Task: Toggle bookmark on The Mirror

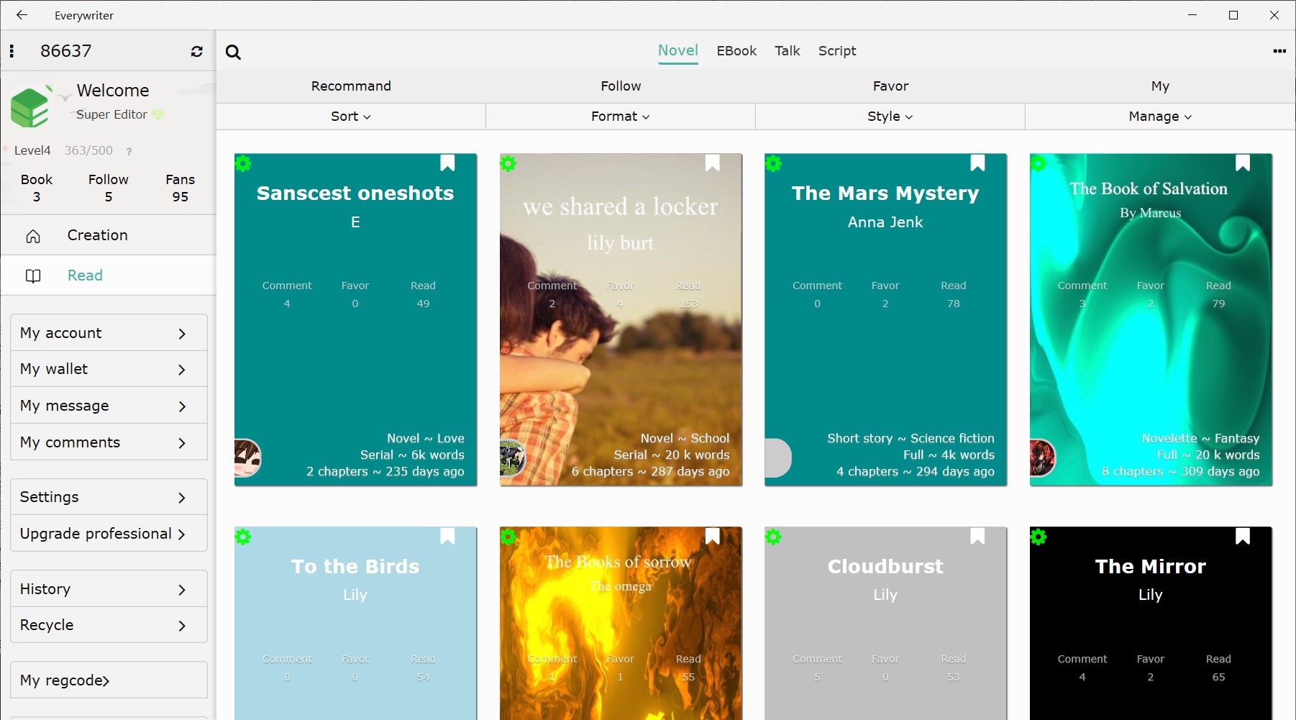Action: pyautogui.click(x=1243, y=537)
